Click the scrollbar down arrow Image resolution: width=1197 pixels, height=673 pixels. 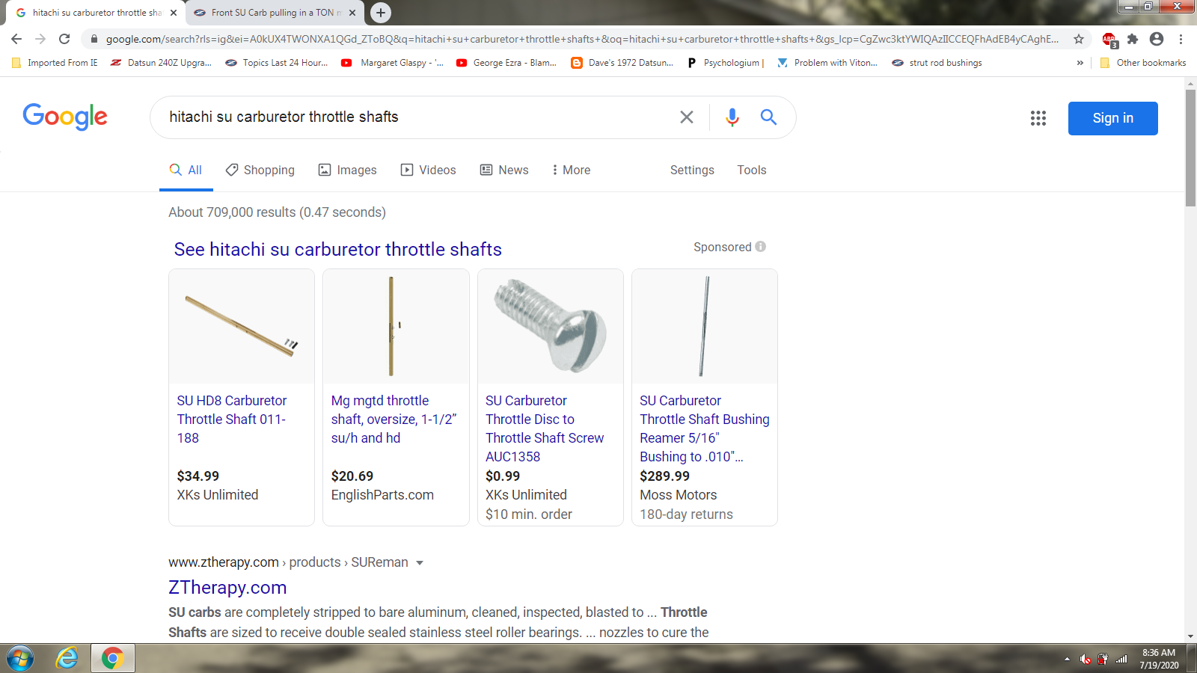coord(1190,636)
